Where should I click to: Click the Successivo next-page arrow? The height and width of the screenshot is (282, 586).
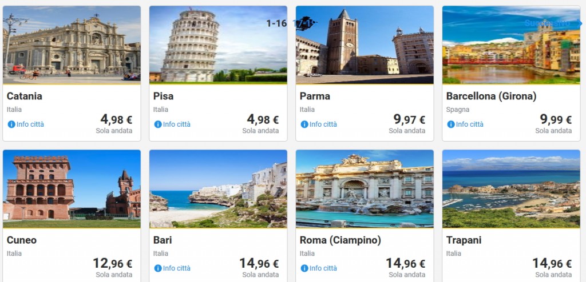point(579,23)
